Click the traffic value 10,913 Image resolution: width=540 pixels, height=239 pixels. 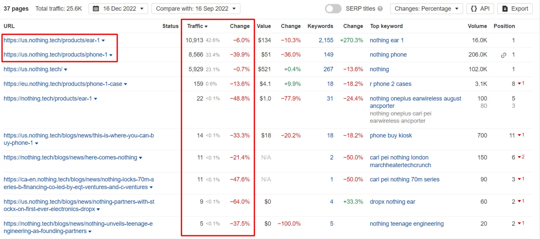pyautogui.click(x=194, y=40)
